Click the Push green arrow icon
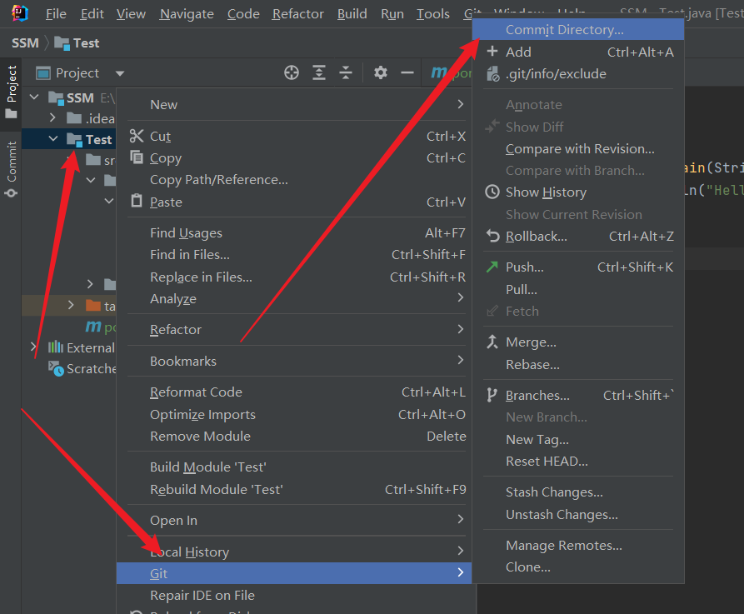Image resolution: width=744 pixels, height=614 pixels. click(492, 267)
